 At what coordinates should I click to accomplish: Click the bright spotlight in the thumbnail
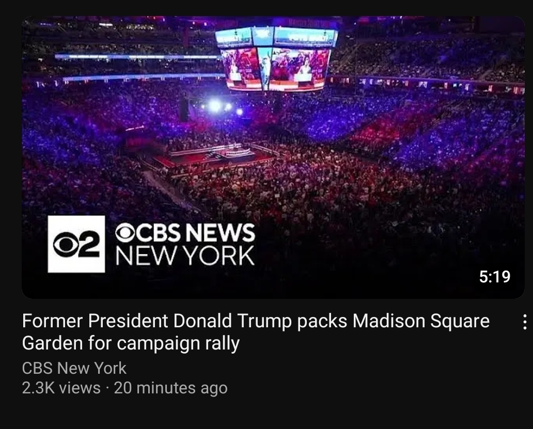pyautogui.click(x=215, y=106)
